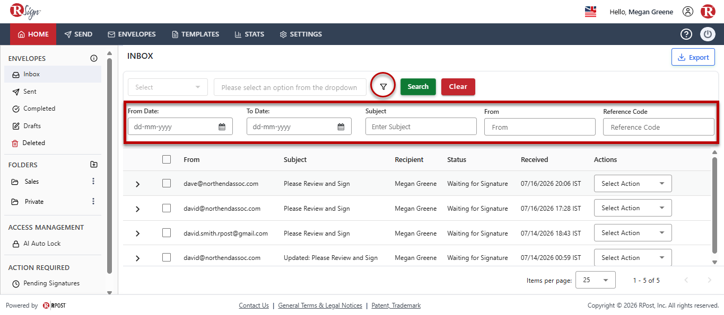The width and height of the screenshot is (724, 315).
Task: Click the filter funnel icon
Action: 383,86
